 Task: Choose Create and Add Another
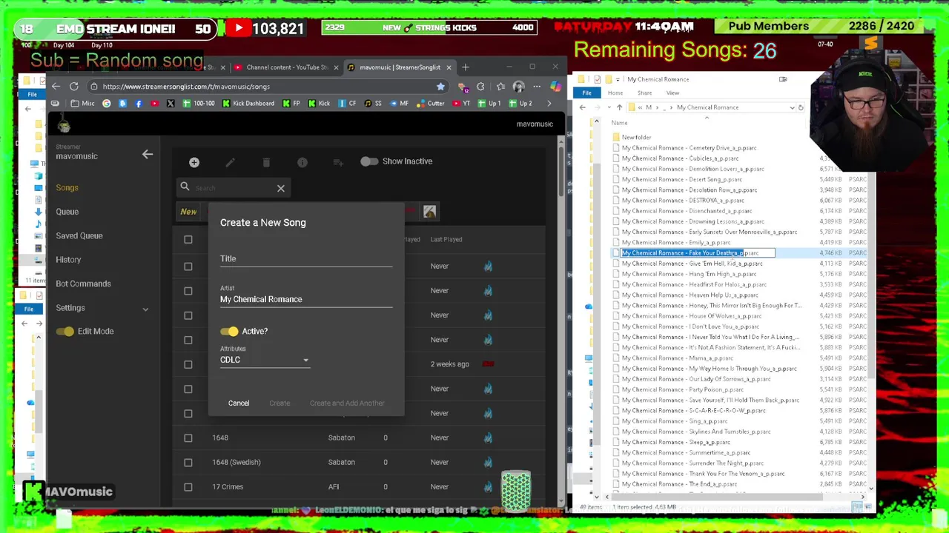[347, 403]
